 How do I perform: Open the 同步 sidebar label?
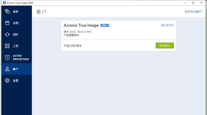pyautogui.click(x=16, y=34)
